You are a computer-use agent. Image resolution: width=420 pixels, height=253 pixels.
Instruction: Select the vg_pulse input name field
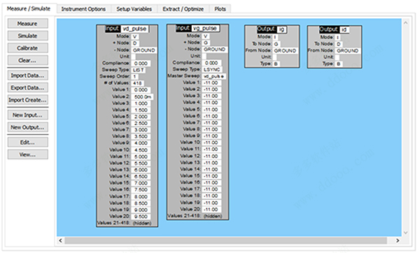point(205,28)
